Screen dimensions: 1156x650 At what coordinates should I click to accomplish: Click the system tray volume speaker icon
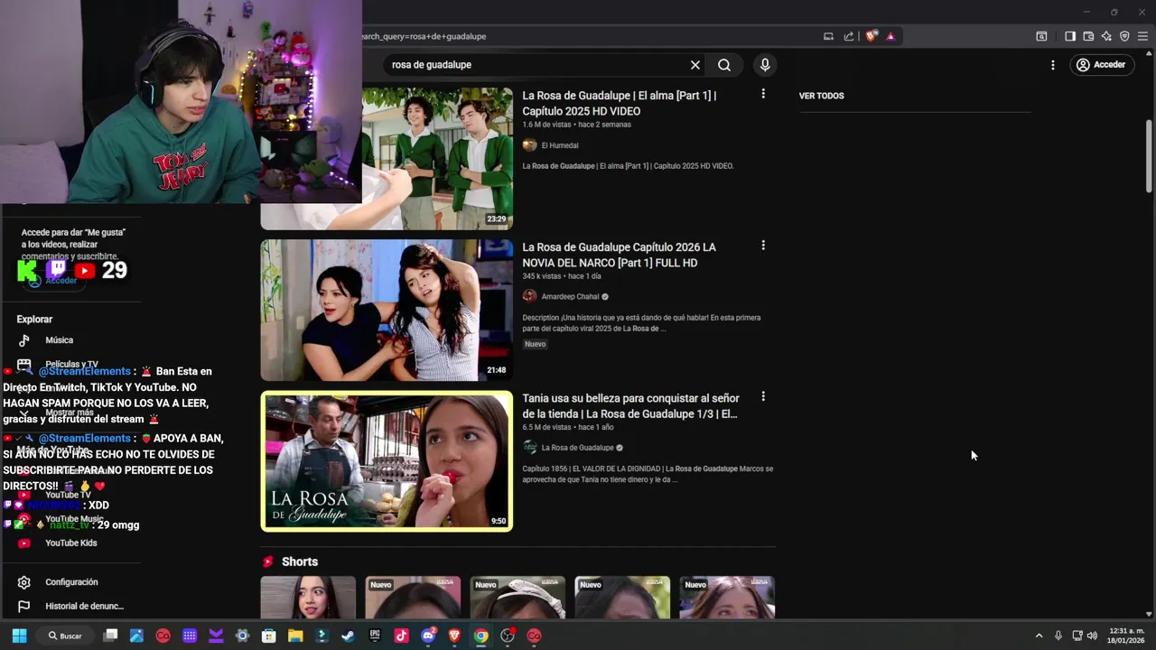point(1092,636)
